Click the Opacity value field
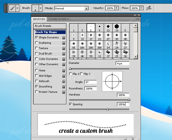This screenshot has height=140, width=172. pos(110,8)
